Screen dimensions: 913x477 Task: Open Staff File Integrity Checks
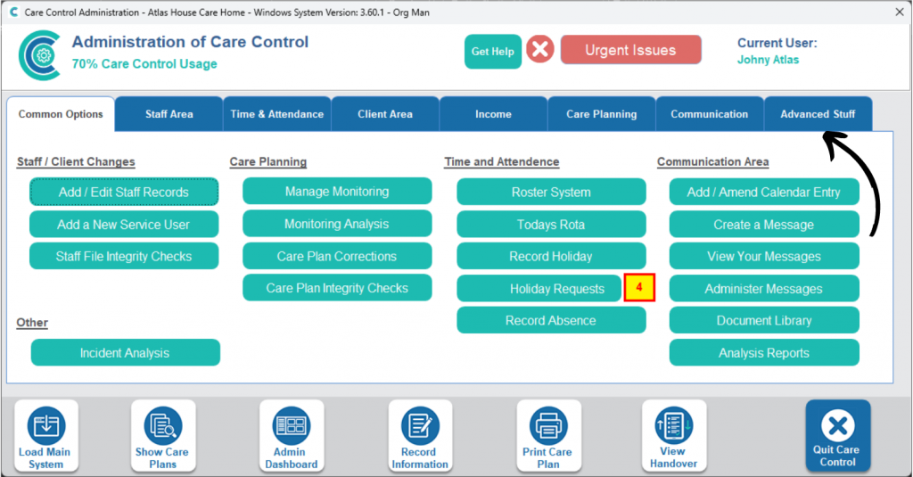point(124,256)
